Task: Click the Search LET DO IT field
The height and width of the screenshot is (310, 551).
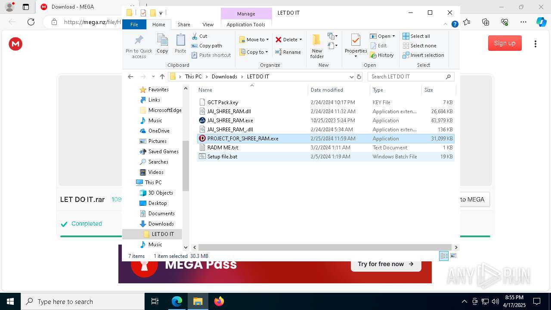Action: pos(412,77)
